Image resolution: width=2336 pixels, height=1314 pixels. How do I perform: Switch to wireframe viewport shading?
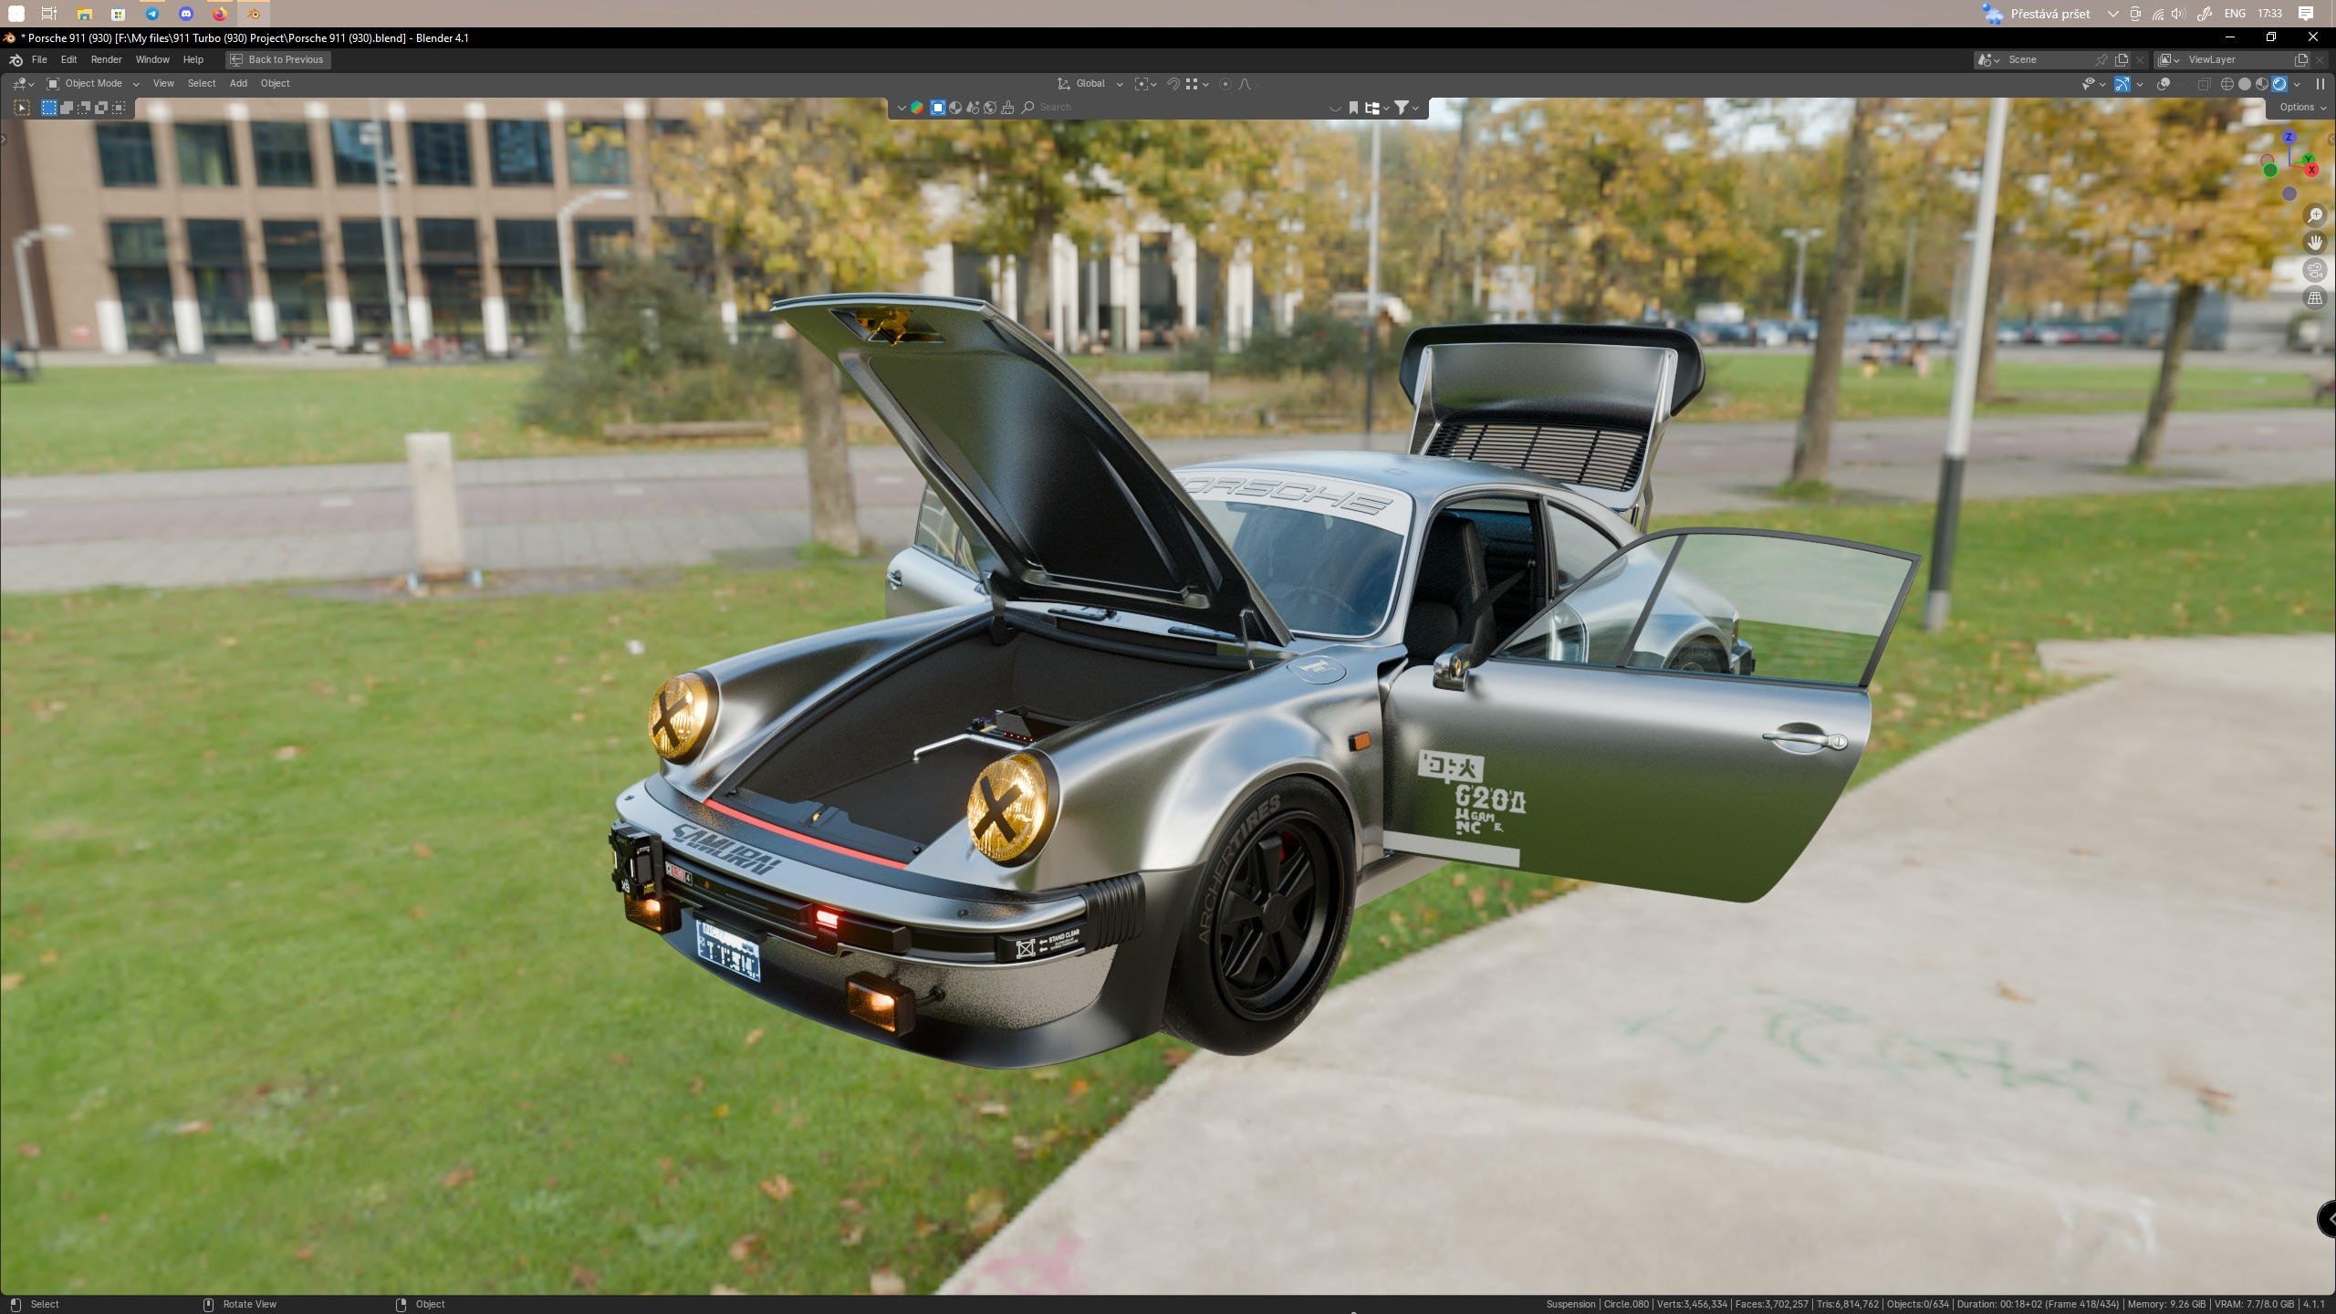2227,84
